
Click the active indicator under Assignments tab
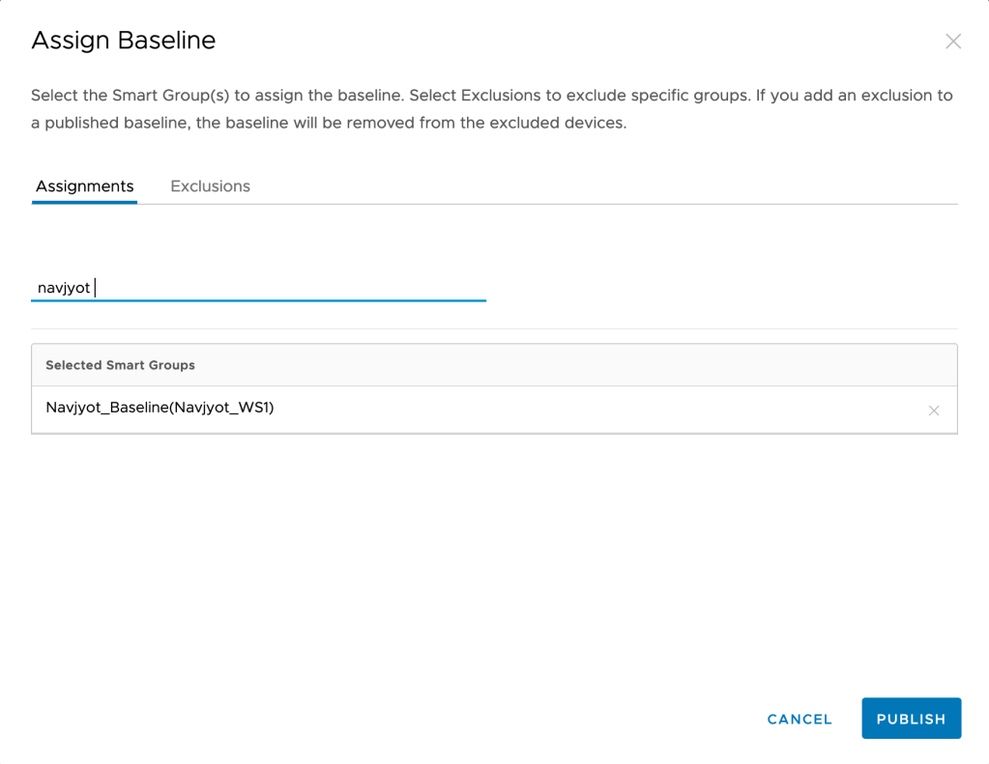(x=84, y=203)
